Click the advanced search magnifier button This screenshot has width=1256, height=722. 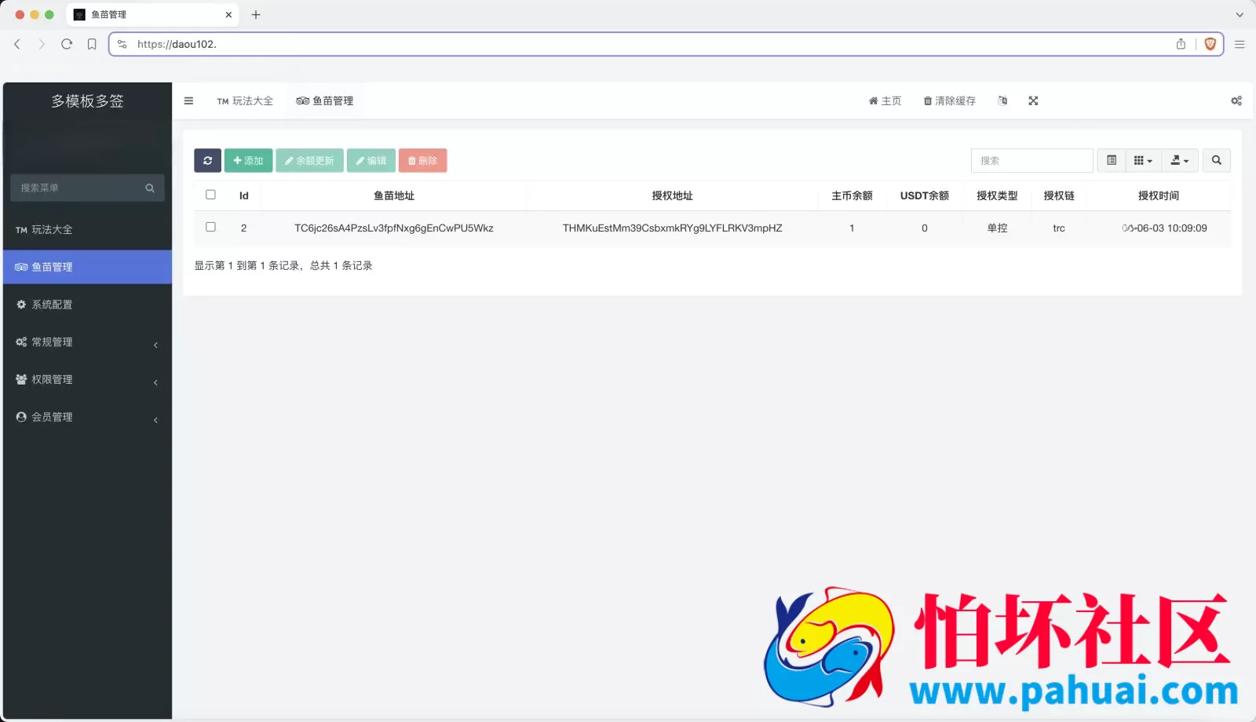[1216, 160]
